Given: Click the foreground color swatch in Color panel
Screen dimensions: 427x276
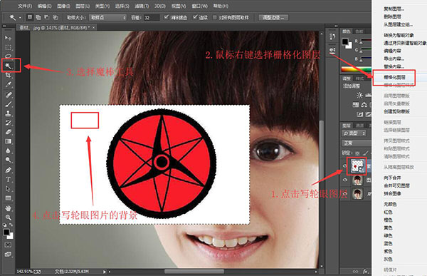Looking at the screenshot, I should [x=345, y=41].
